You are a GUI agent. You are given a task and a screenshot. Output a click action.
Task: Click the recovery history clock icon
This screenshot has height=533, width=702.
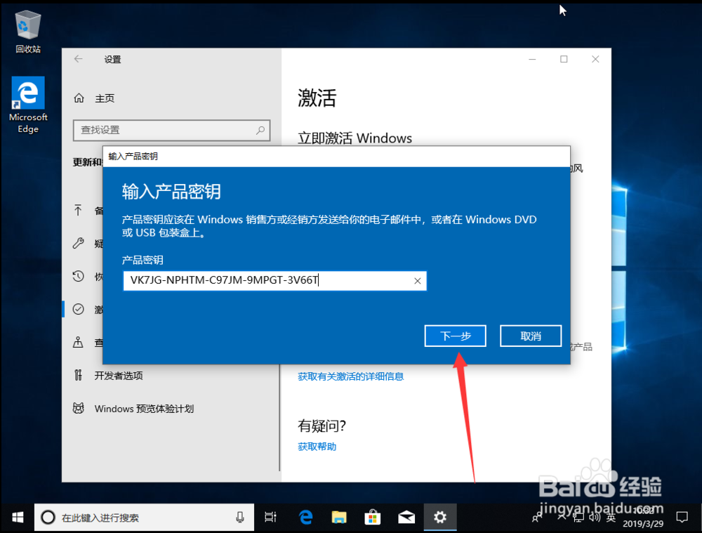point(79,277)
